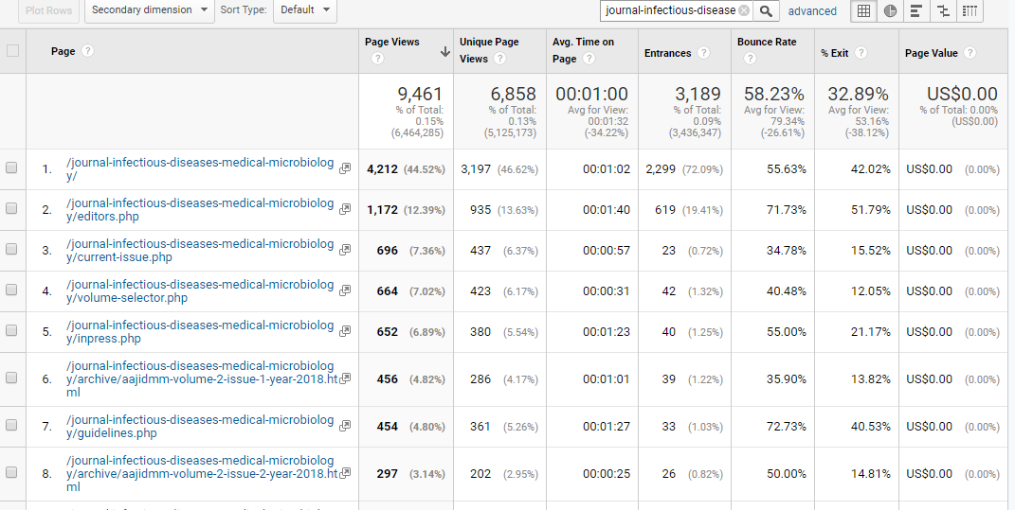Focus the table search input field
Screen dimensions: 1015x510
[x=669, y=10]
